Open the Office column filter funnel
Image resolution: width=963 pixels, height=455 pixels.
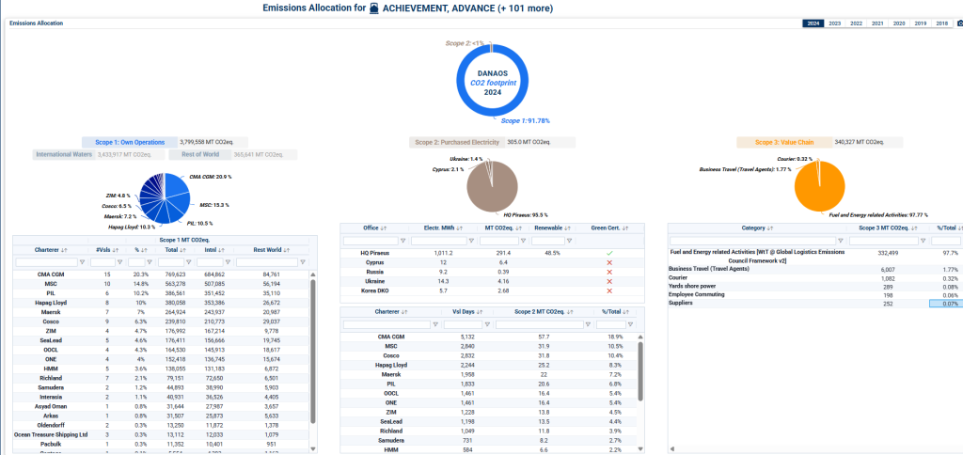(403, 241)
